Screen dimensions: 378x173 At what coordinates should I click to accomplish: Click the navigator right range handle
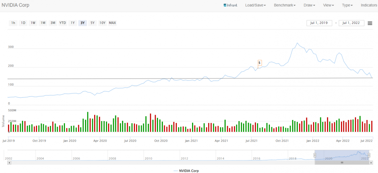point(369,155)
